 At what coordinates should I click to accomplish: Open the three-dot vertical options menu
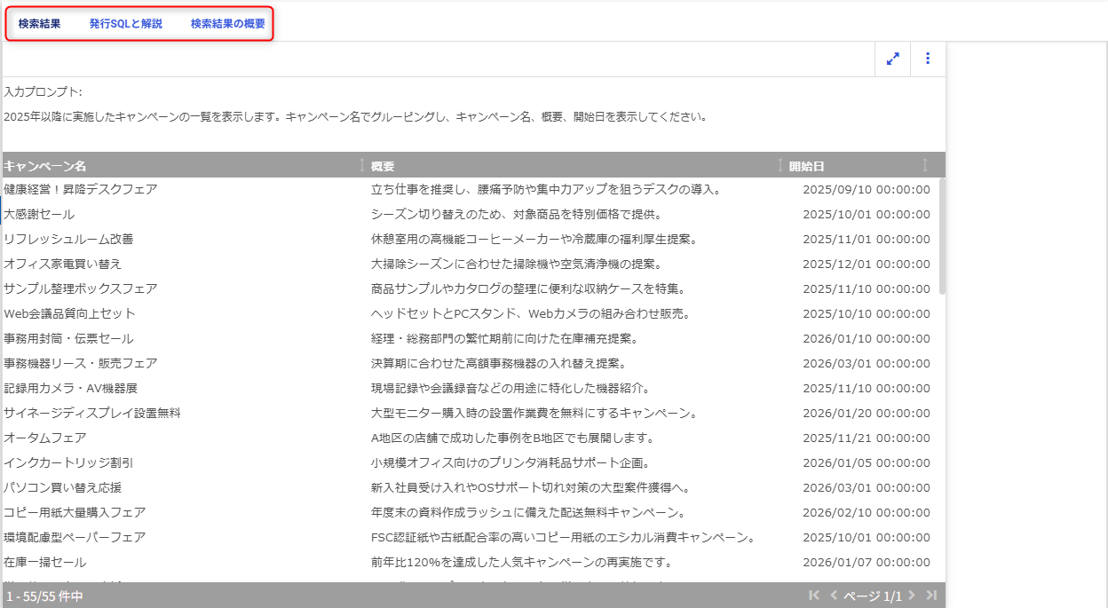click(x=928, y=59)
